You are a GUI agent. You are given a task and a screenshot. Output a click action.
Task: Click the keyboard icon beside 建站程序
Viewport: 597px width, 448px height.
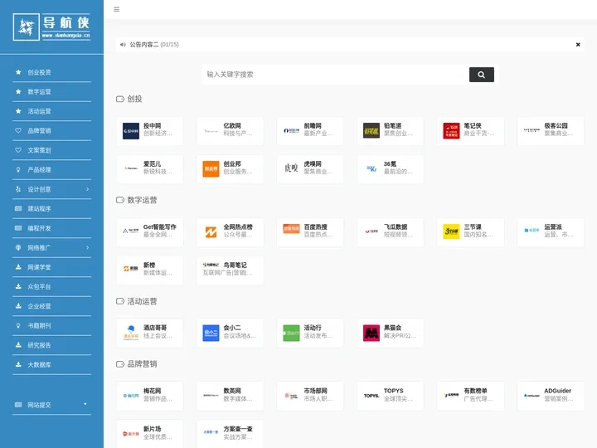[18, 208]
